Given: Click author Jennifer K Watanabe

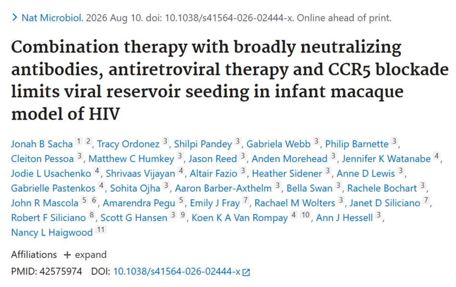Looking at the screenshot, I should (x=386, y=159).
